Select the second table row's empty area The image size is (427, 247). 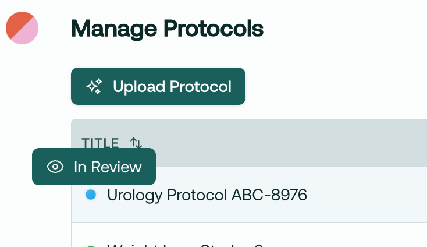point(340,236)
